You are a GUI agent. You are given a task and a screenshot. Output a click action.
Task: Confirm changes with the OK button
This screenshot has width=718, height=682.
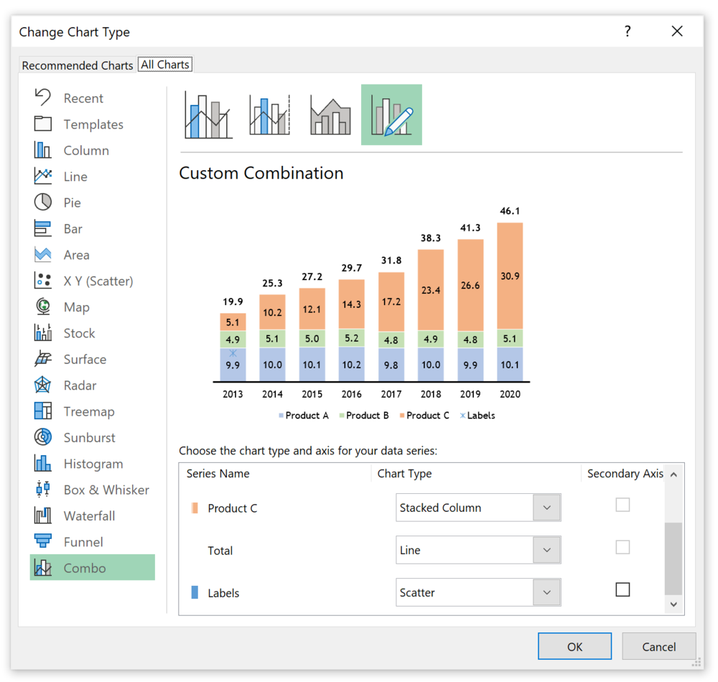click(574, 646)
